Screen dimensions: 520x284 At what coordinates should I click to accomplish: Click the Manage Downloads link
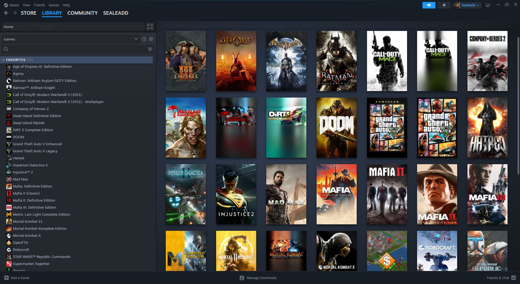pyautogui.click(x=262, y=278)
